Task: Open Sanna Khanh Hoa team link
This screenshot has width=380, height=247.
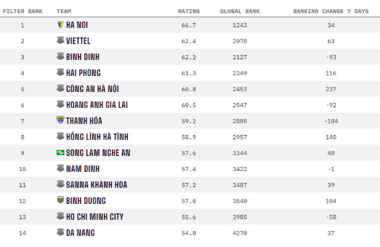Action: [x=97, y=185]
